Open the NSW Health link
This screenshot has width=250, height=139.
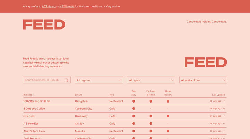[x=67, y=6]
